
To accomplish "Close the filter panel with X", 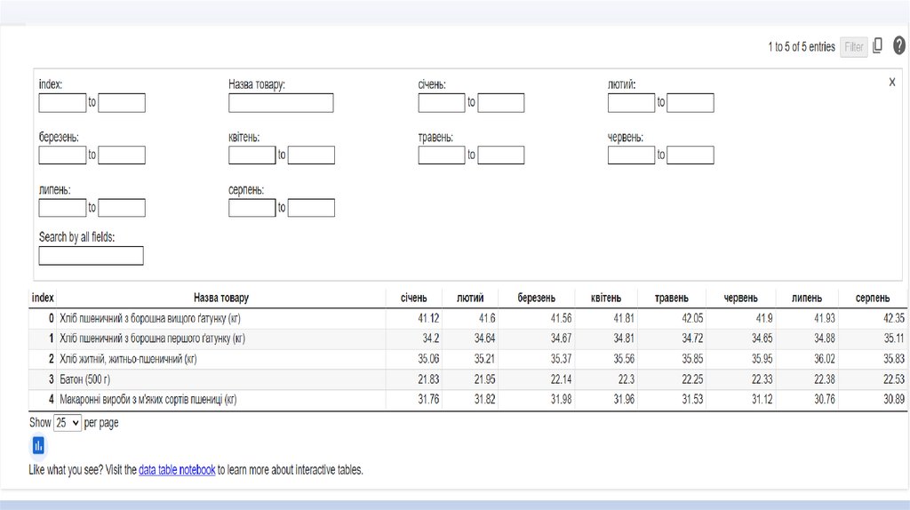I will coord(892,82).
